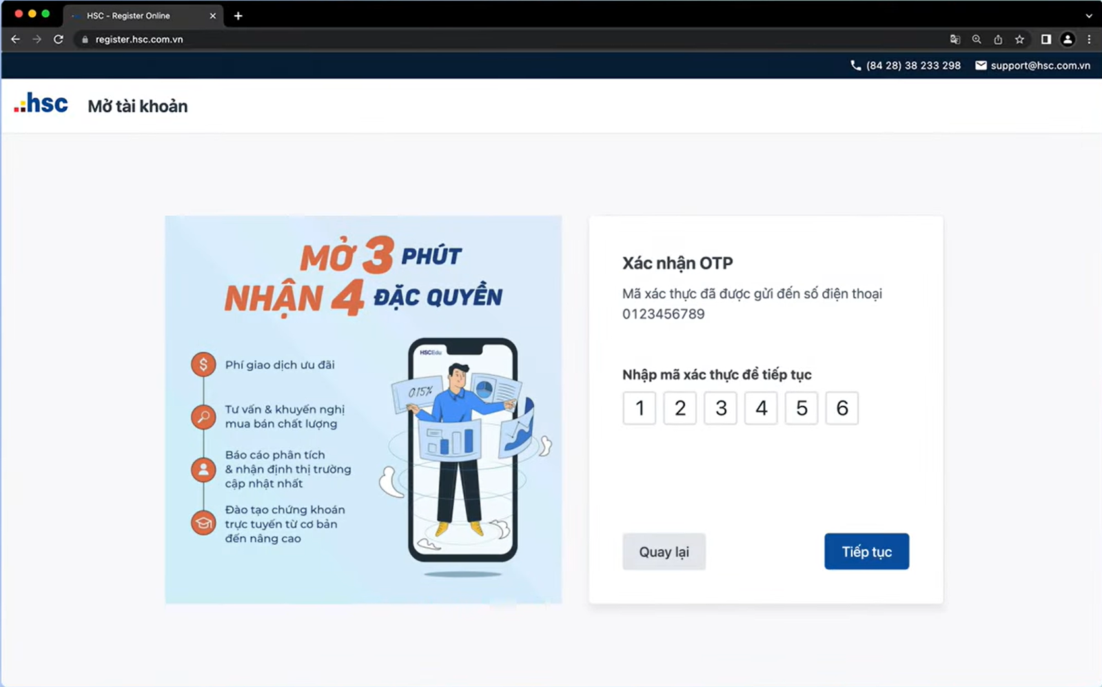Click the macOS red close window button
Image resolution: width=1102 pixels, height=687 pixels.
tap(19, 14)
